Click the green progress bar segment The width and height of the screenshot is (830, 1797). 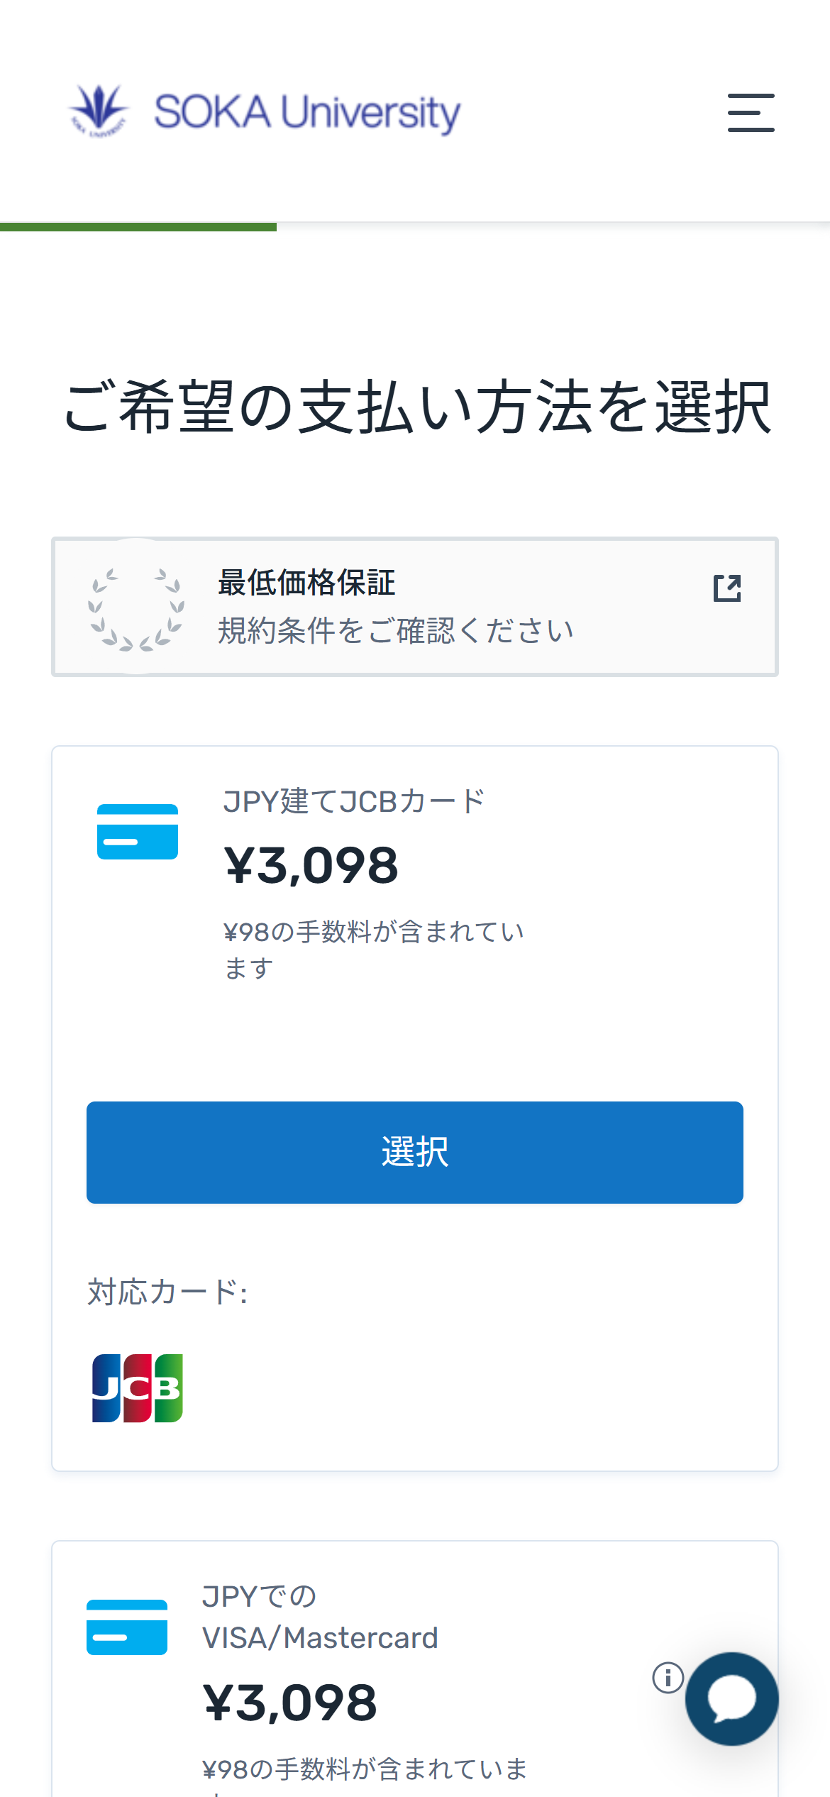[138, 227]
